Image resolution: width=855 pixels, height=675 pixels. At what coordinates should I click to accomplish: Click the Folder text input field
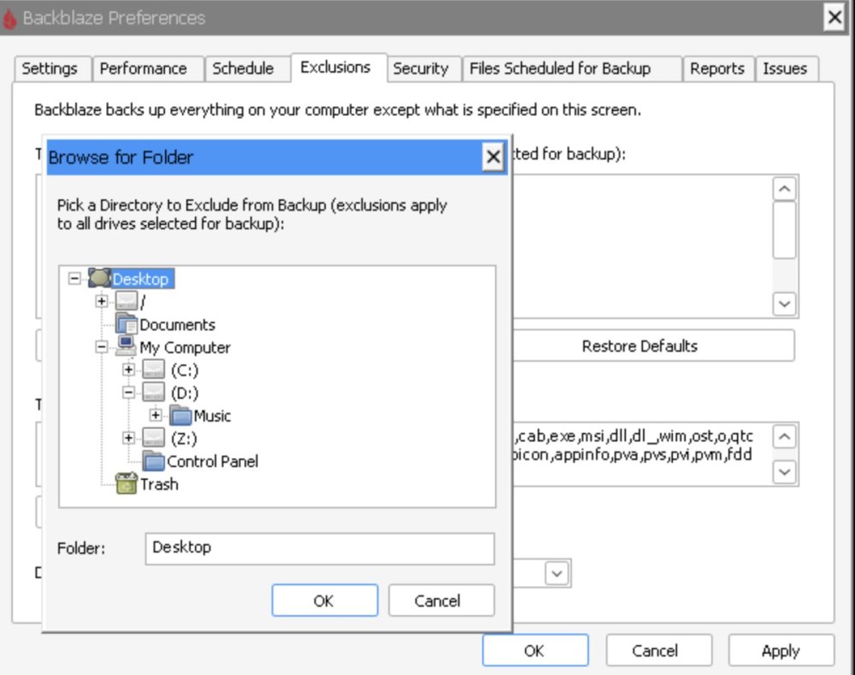[x=320, y=548]
